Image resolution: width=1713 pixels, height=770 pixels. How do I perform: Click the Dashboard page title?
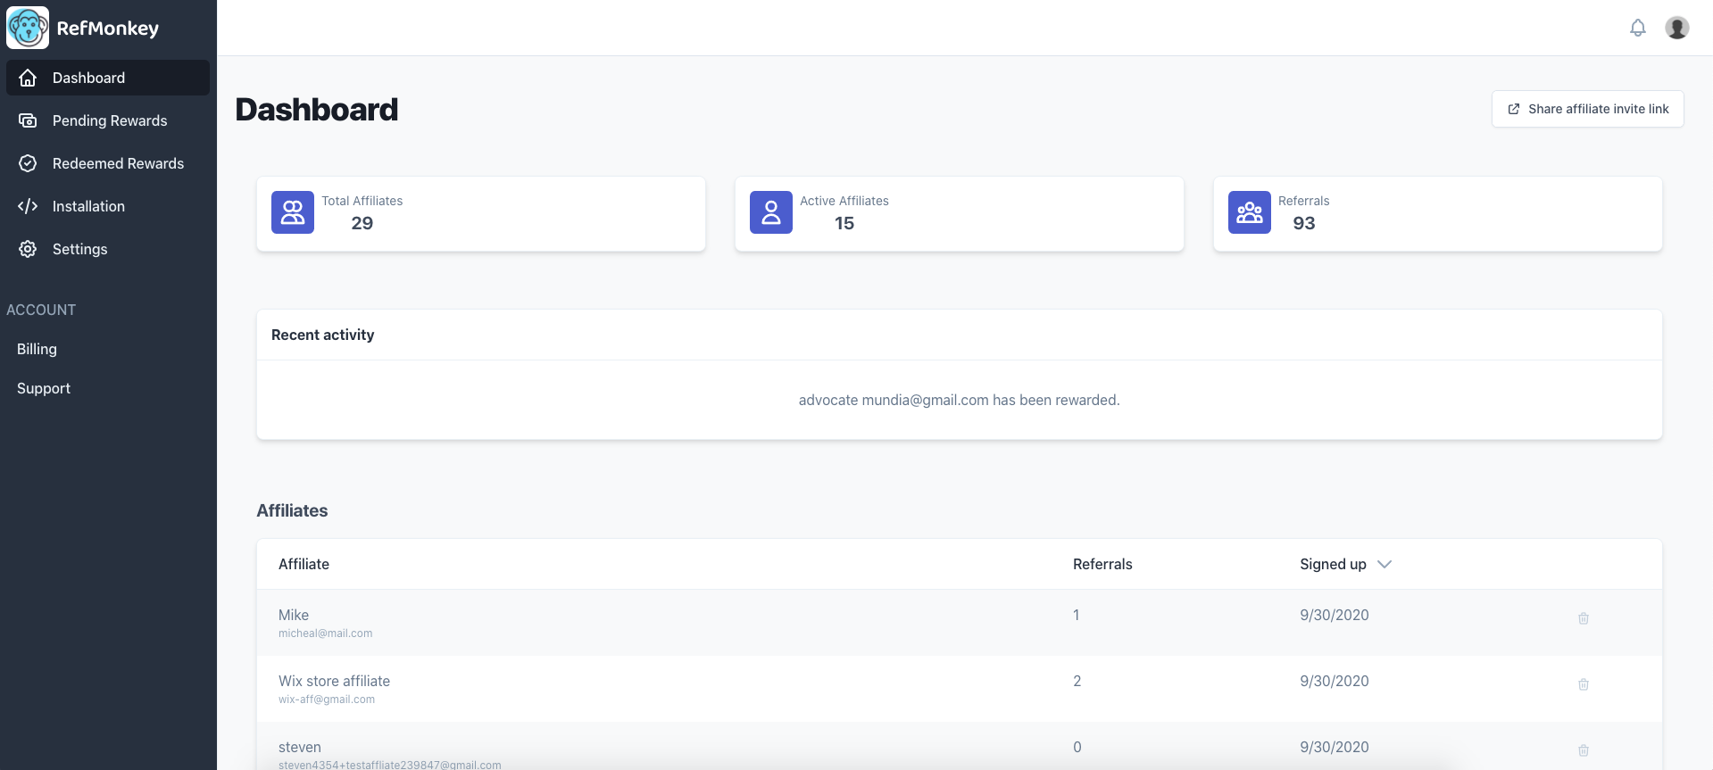317,109
